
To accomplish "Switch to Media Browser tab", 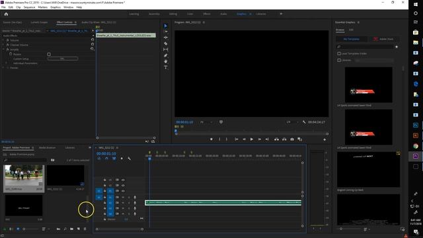I will [47, 147].
